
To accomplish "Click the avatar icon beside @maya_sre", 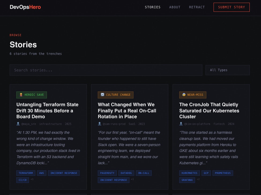I will 18,124.
